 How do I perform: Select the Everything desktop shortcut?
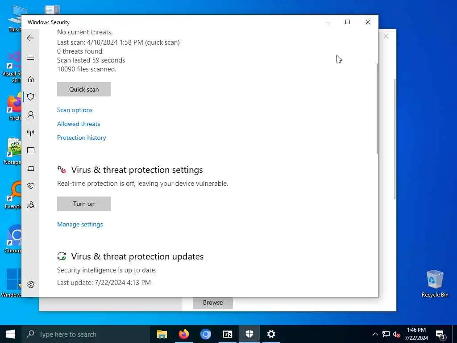[12, 196]
